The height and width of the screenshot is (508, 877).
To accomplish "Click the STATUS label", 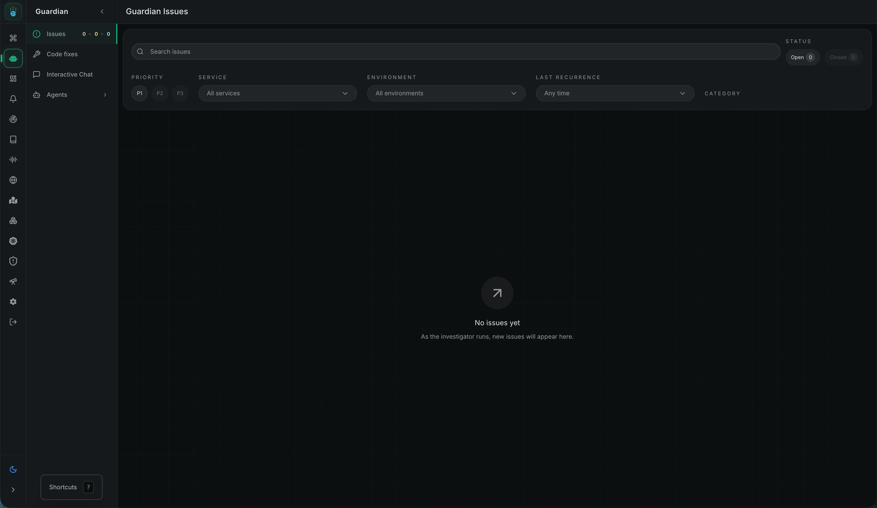I will (x=798, y=41).
